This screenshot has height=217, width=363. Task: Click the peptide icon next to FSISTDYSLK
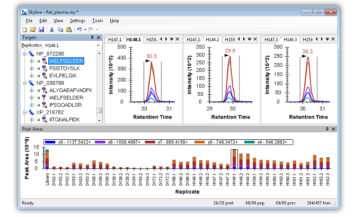pyautogui.click(x=44, y=68)
